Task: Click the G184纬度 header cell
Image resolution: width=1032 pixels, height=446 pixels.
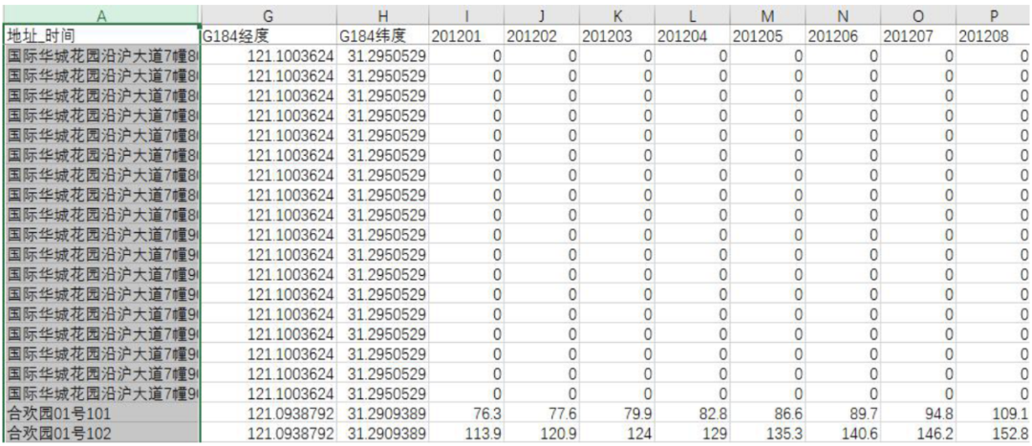Action: (x=382, y=35)
